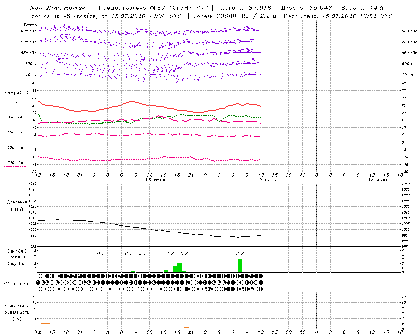Click the Ветер wind panel label

click(x=30, y=25)
